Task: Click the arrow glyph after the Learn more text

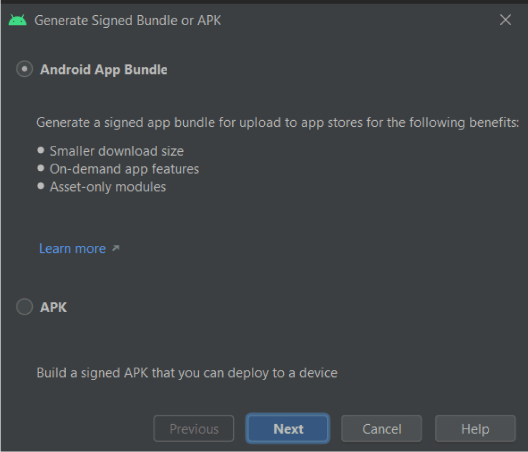Action: coord(115,248)
